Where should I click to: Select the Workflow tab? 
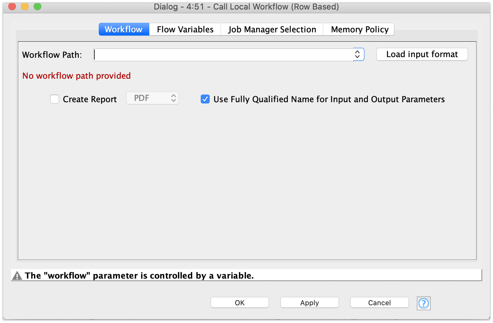coord(124,30)
